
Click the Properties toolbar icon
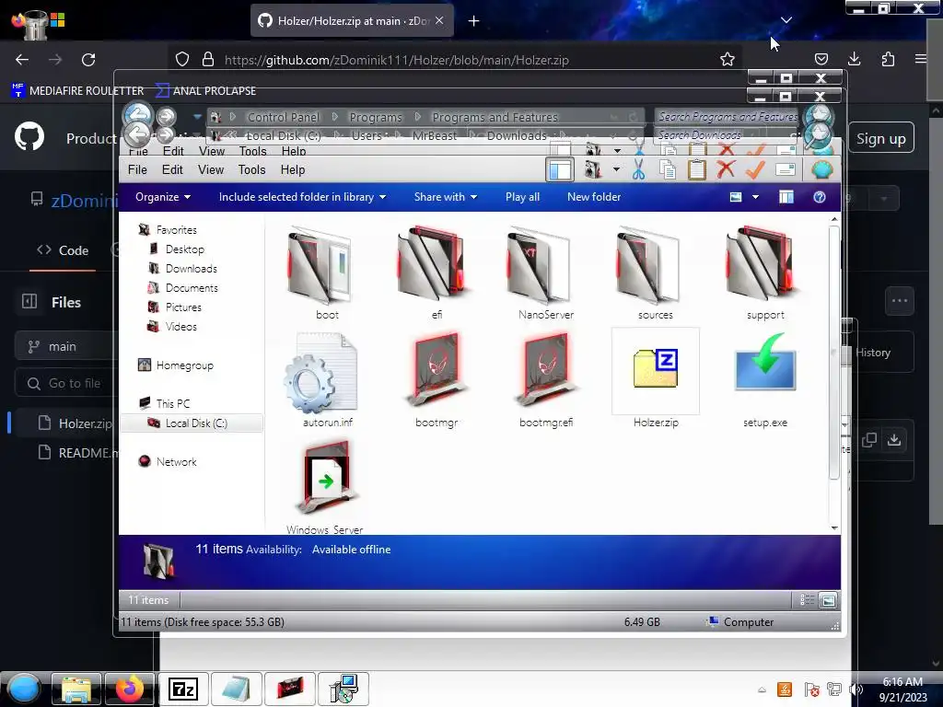pos(785,170)
